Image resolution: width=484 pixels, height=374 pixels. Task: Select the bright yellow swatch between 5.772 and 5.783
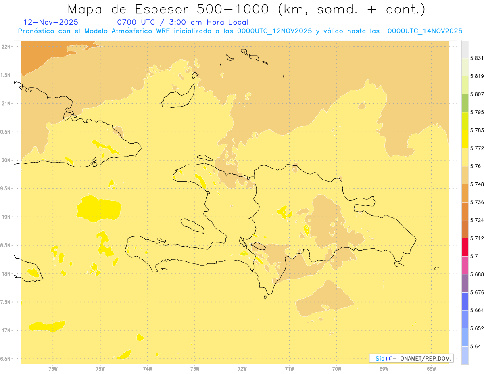tap(465, 139)
